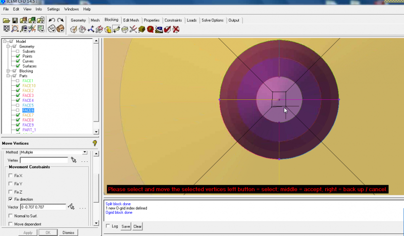
Task: Toggle the Log checkbox in message panel
Action: (108, 226)
